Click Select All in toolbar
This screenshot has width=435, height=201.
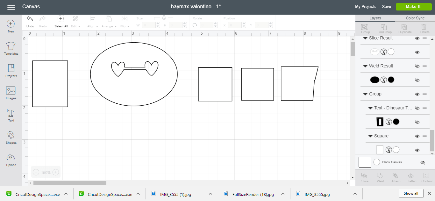pyautogui.click(x=61, y=22)
